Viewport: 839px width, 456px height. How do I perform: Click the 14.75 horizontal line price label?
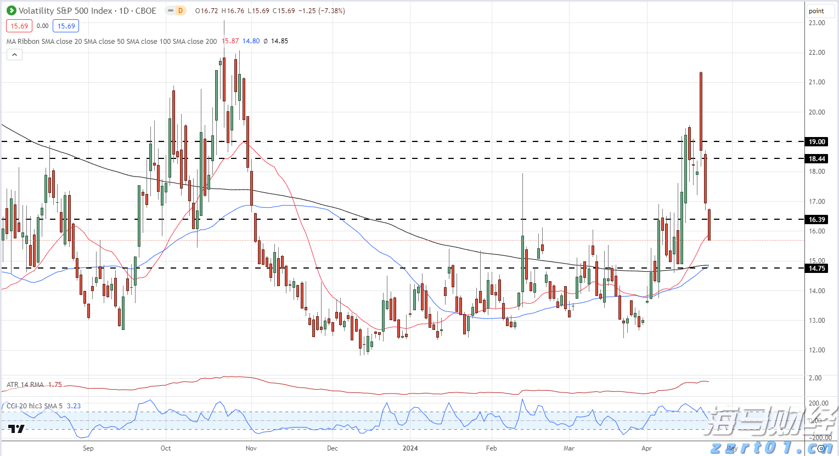click(817, 268)
